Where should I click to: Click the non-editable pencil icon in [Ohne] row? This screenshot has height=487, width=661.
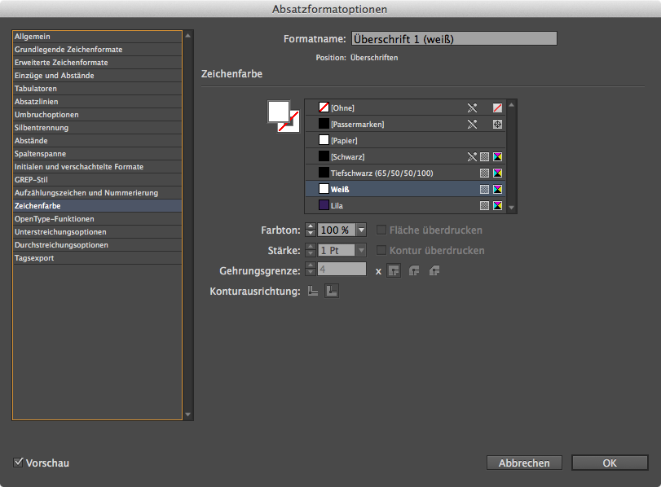[472, 107]
